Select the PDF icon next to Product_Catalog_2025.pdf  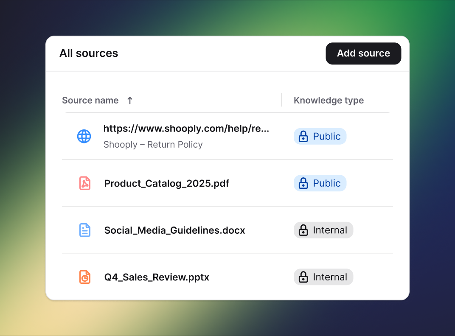tap(84, 183)
